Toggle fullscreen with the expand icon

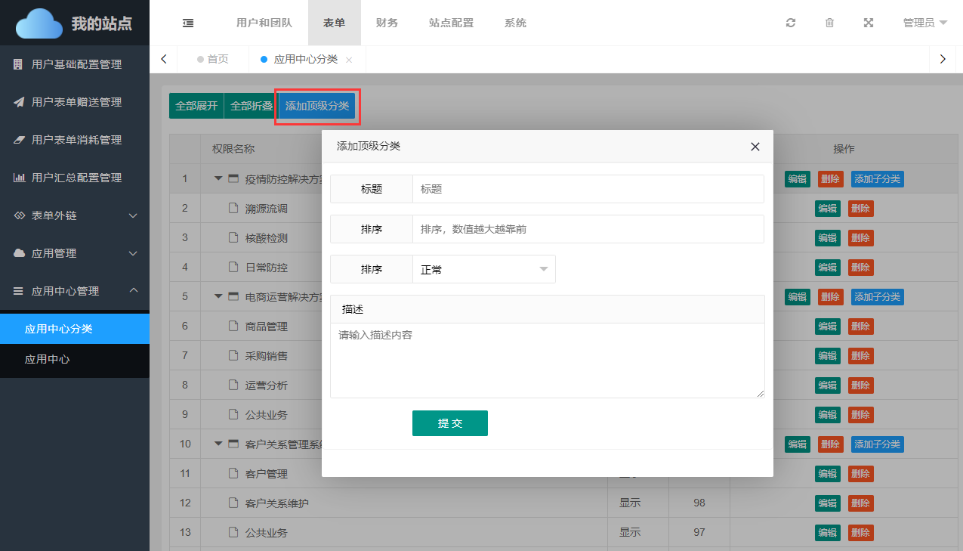(x=869, y=23)
